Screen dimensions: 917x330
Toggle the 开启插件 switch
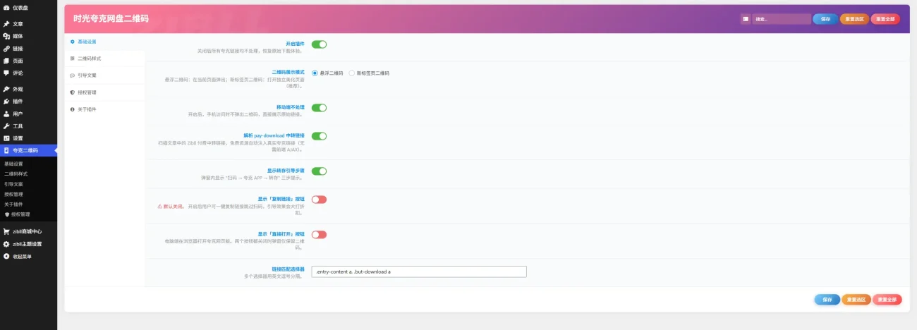pyautogui.click(x=319, y=44)
